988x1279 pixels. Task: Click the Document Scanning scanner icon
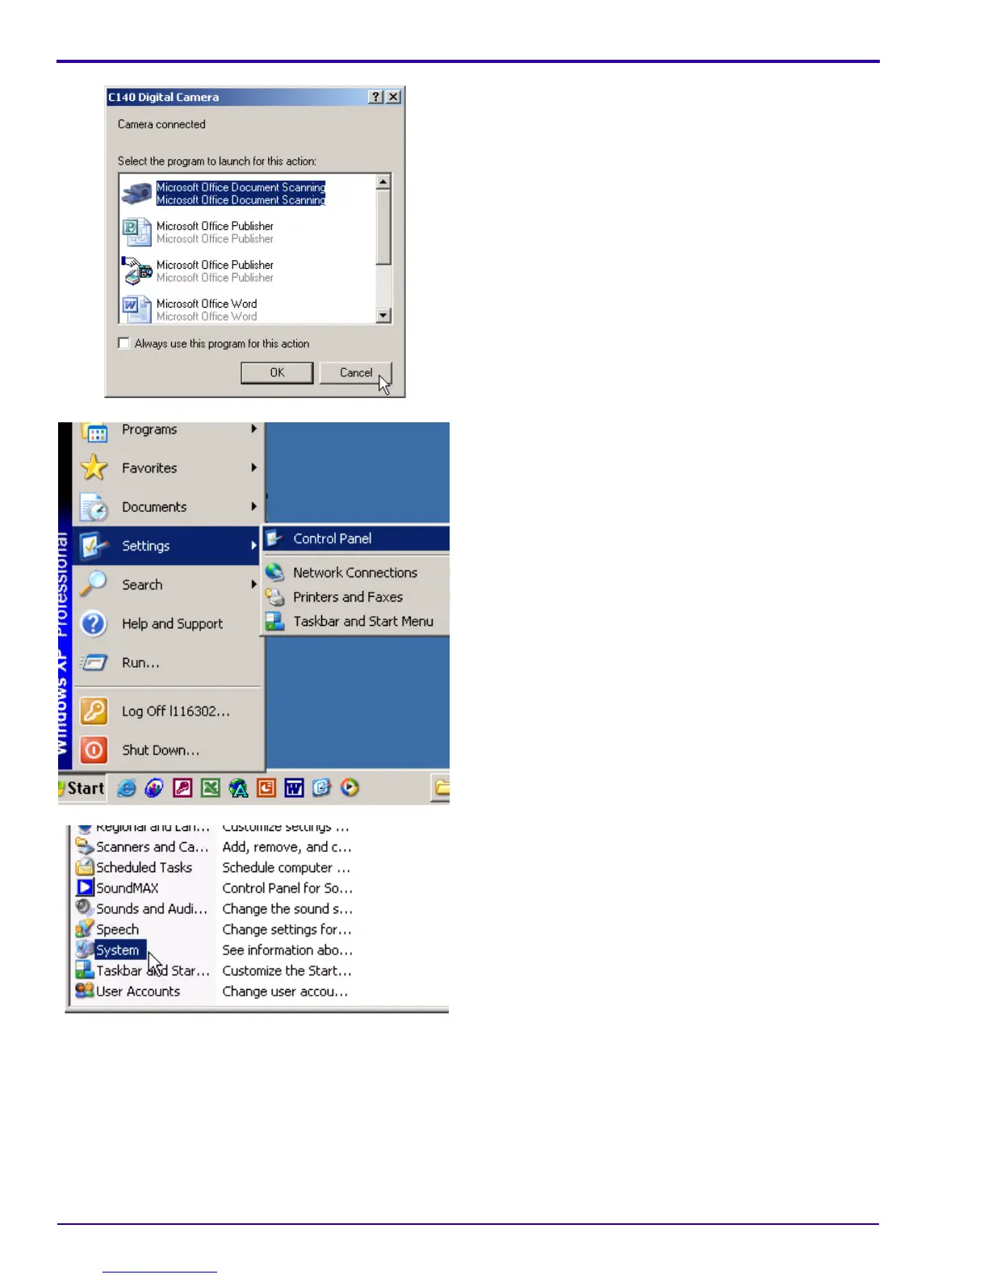136,194
